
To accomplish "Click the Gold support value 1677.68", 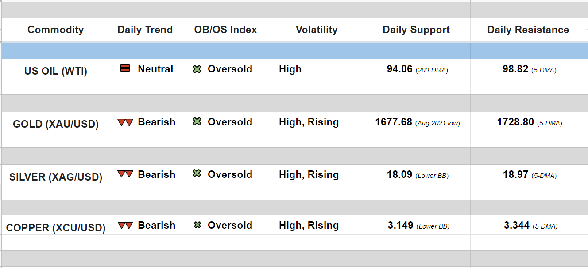I will tap(394, 122).
